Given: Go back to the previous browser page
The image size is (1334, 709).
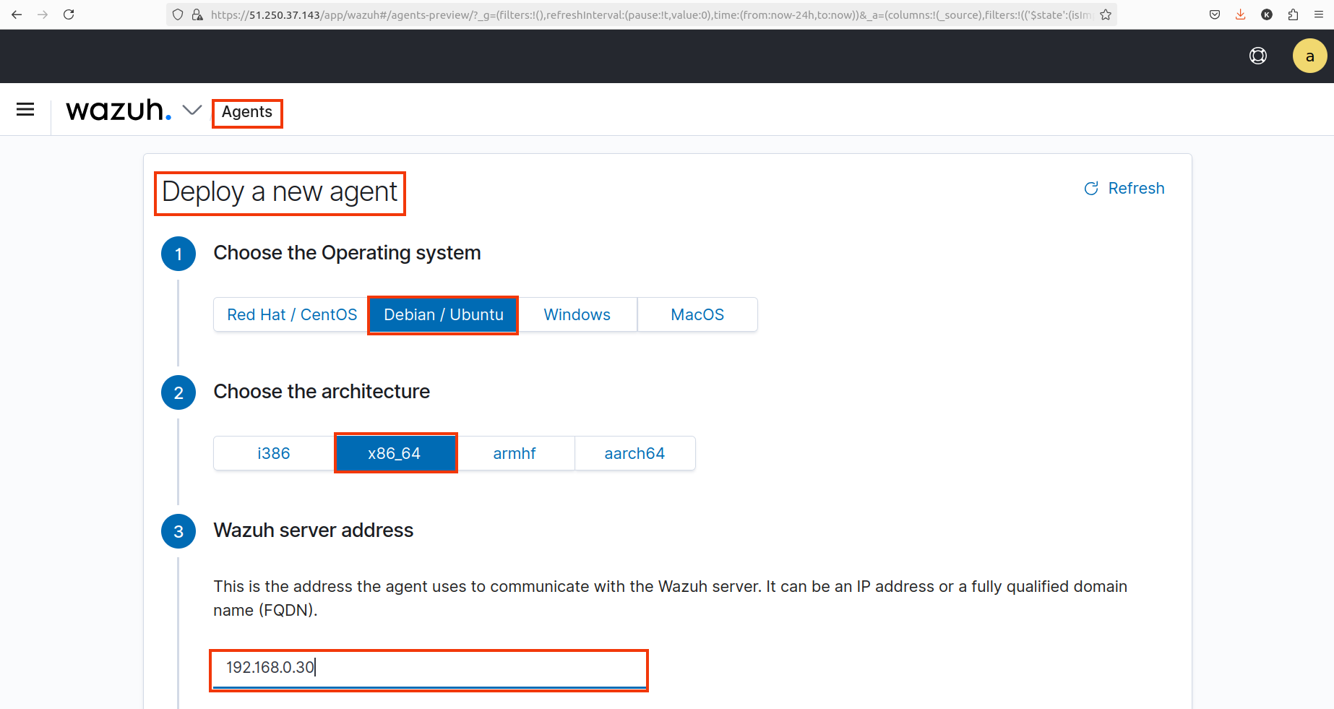Looking at the screenshot, I should coord(17,14).
